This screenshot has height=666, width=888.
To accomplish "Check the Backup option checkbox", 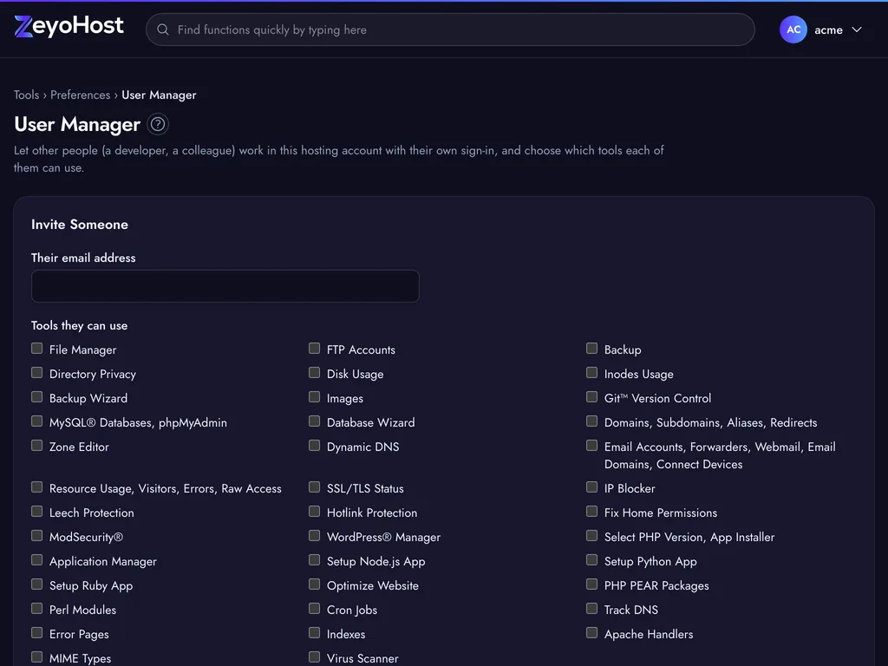I will coord(591,349).
